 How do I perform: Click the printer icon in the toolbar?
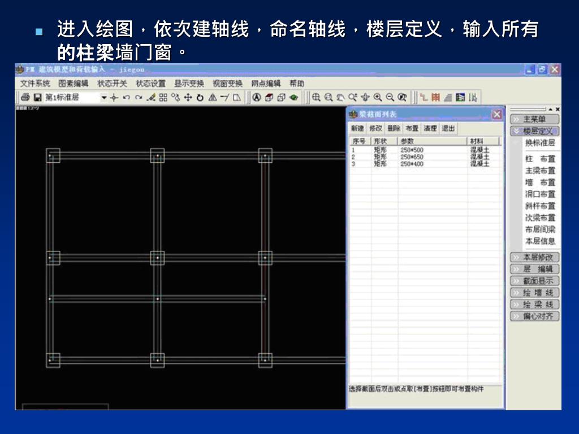pos(25,97)
